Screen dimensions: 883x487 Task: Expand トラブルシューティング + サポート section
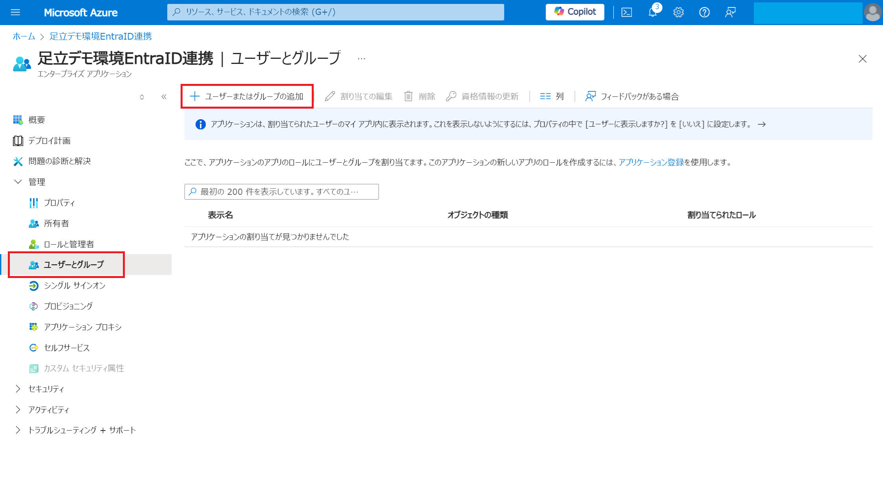click(18, 430)
